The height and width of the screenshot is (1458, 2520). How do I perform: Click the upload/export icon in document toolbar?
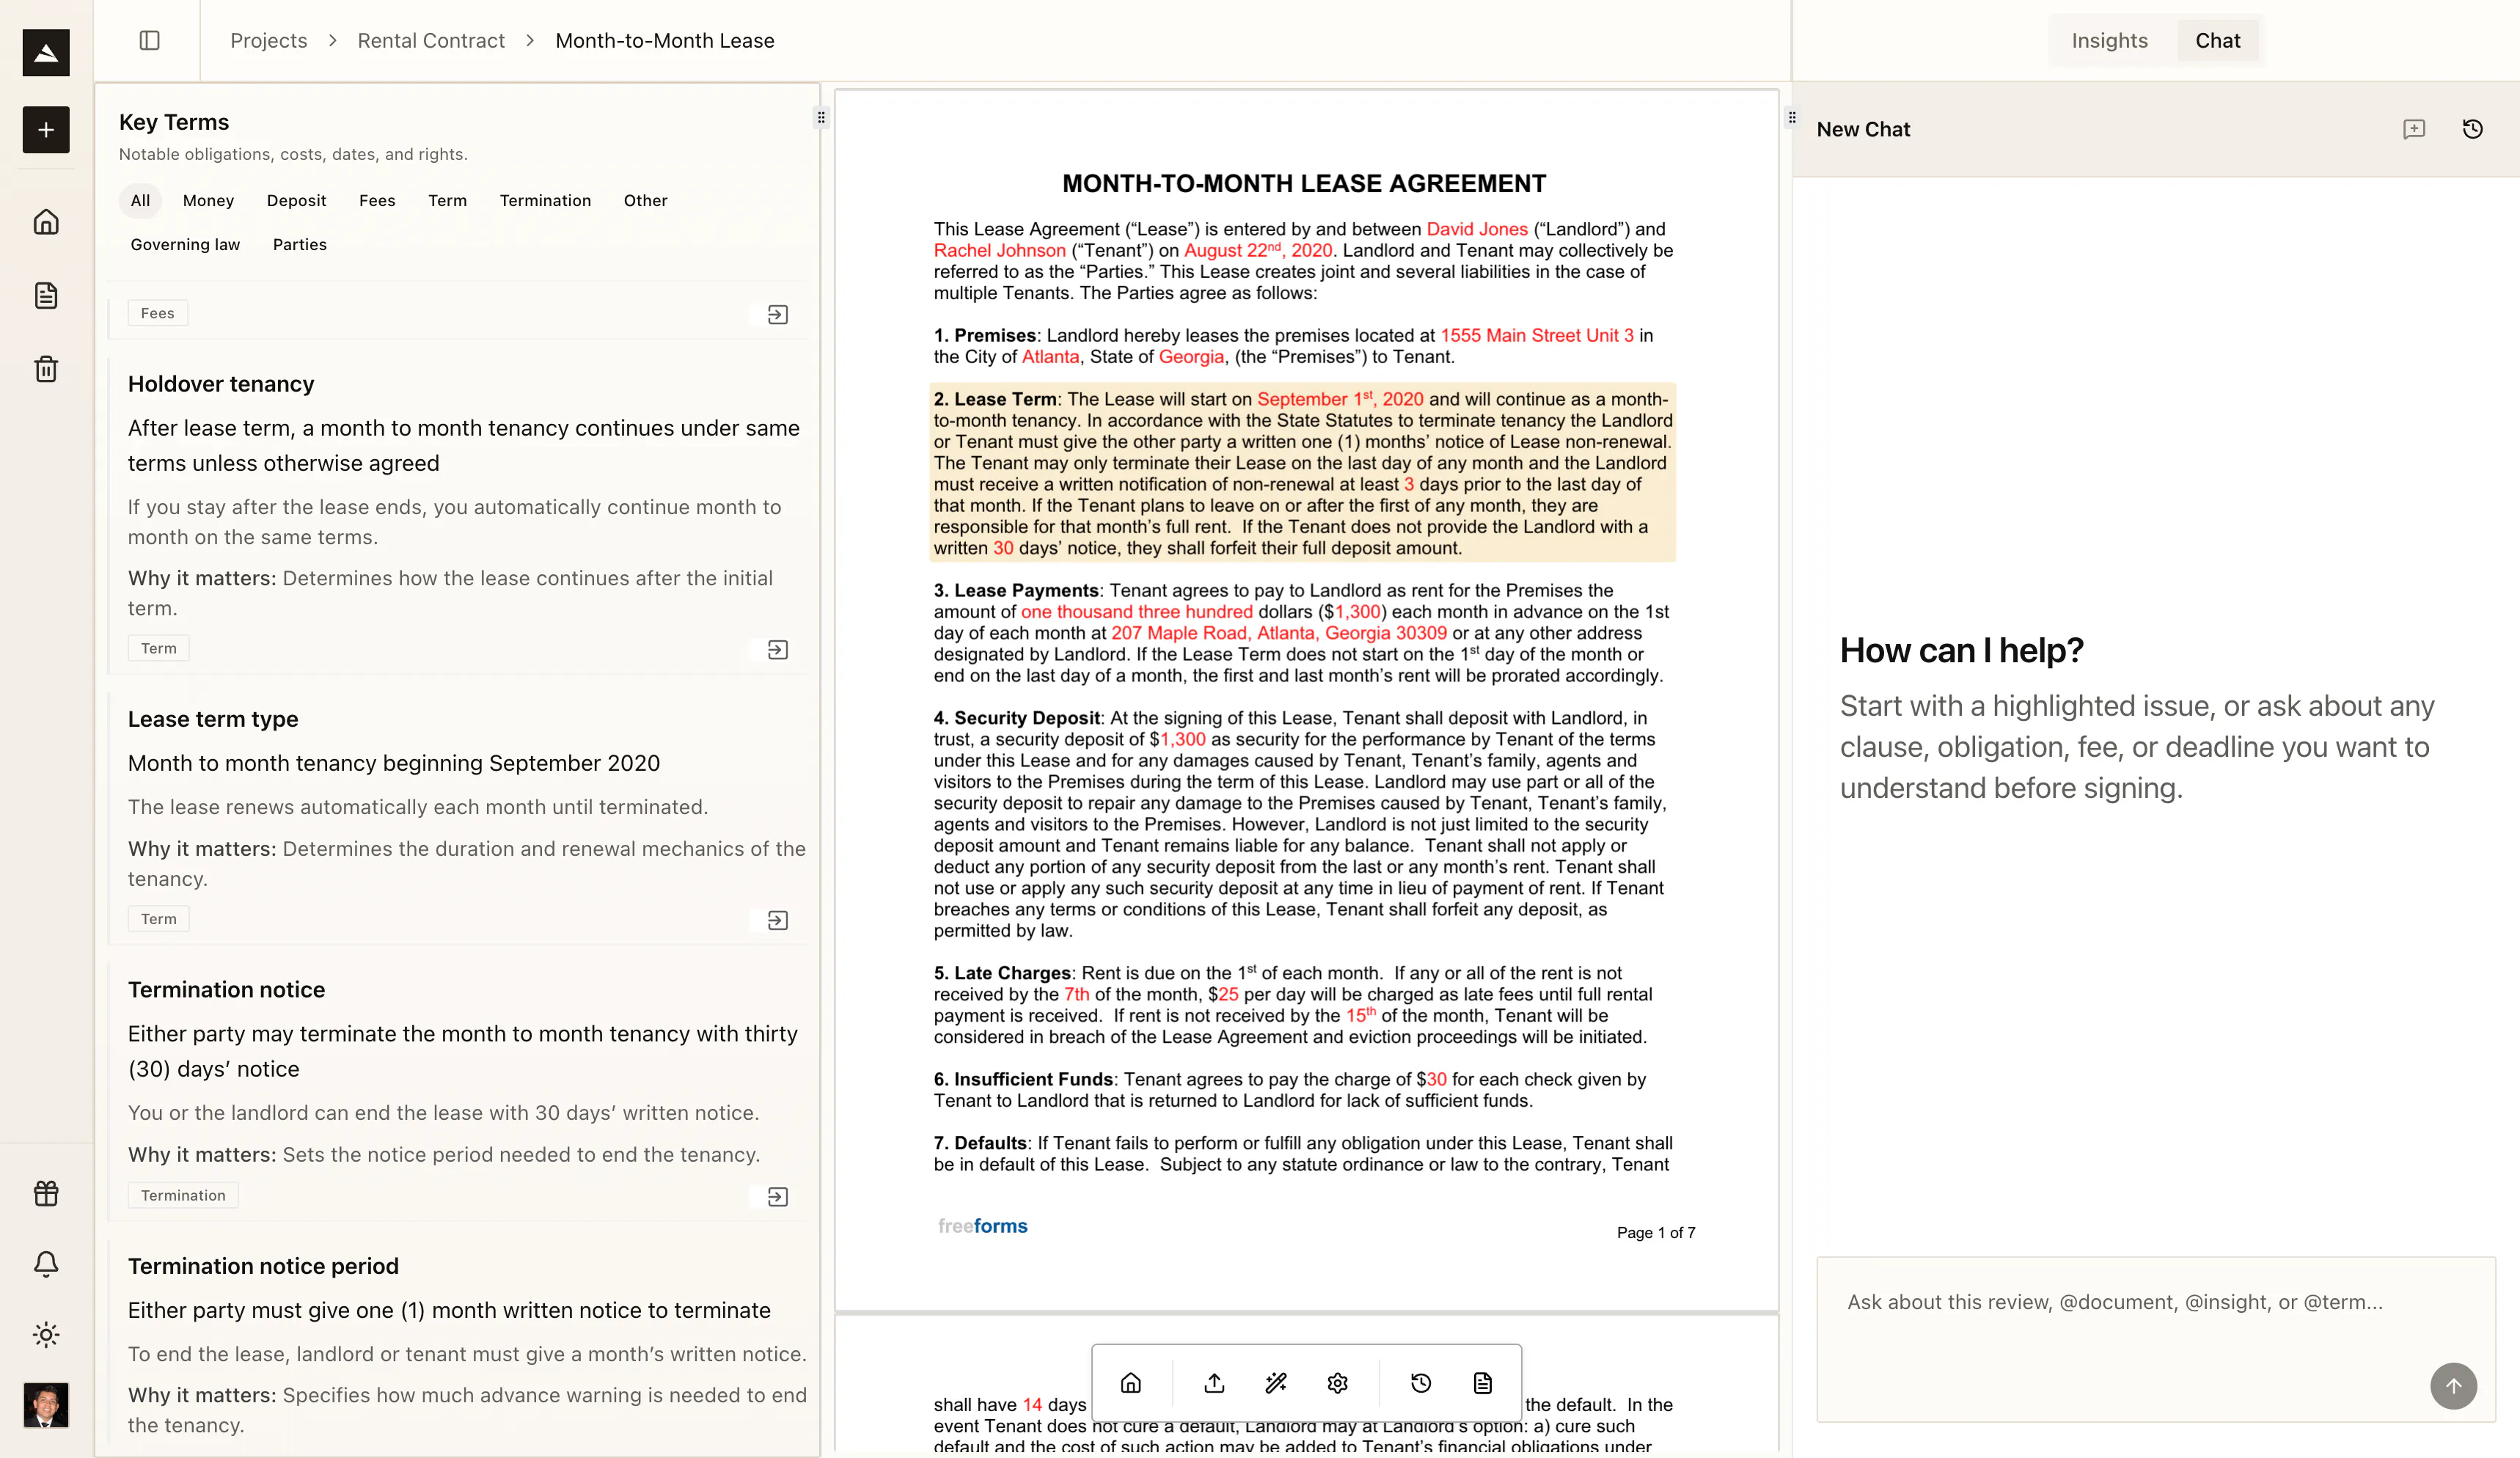1214,1383
